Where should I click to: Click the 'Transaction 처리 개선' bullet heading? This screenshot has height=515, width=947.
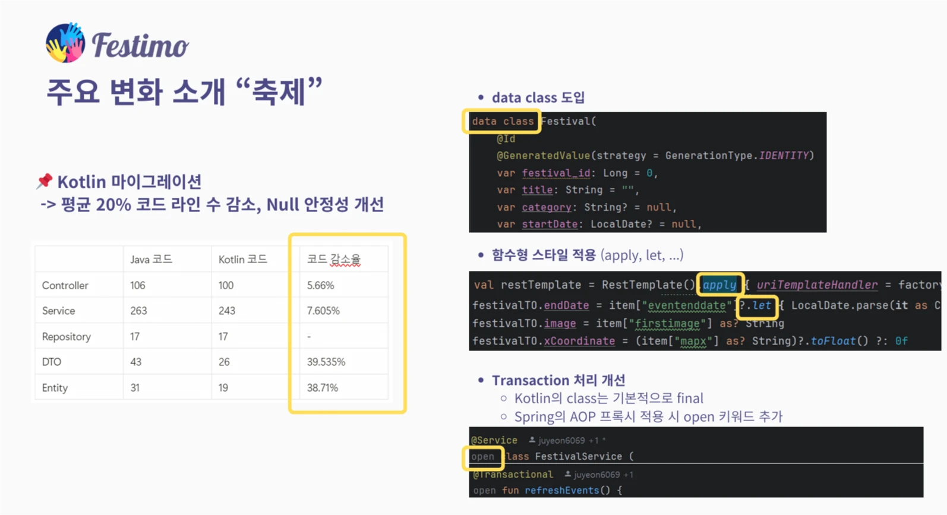[558, 380]
